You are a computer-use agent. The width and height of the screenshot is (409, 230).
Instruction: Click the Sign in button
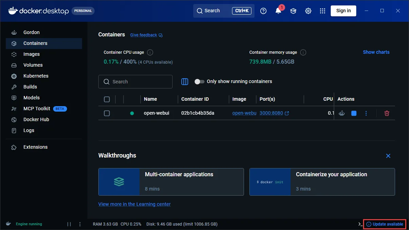pyautogui.click(x=343, y=11)
